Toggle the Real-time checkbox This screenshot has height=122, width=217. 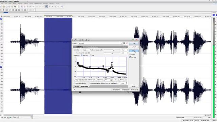click(130, 57)
